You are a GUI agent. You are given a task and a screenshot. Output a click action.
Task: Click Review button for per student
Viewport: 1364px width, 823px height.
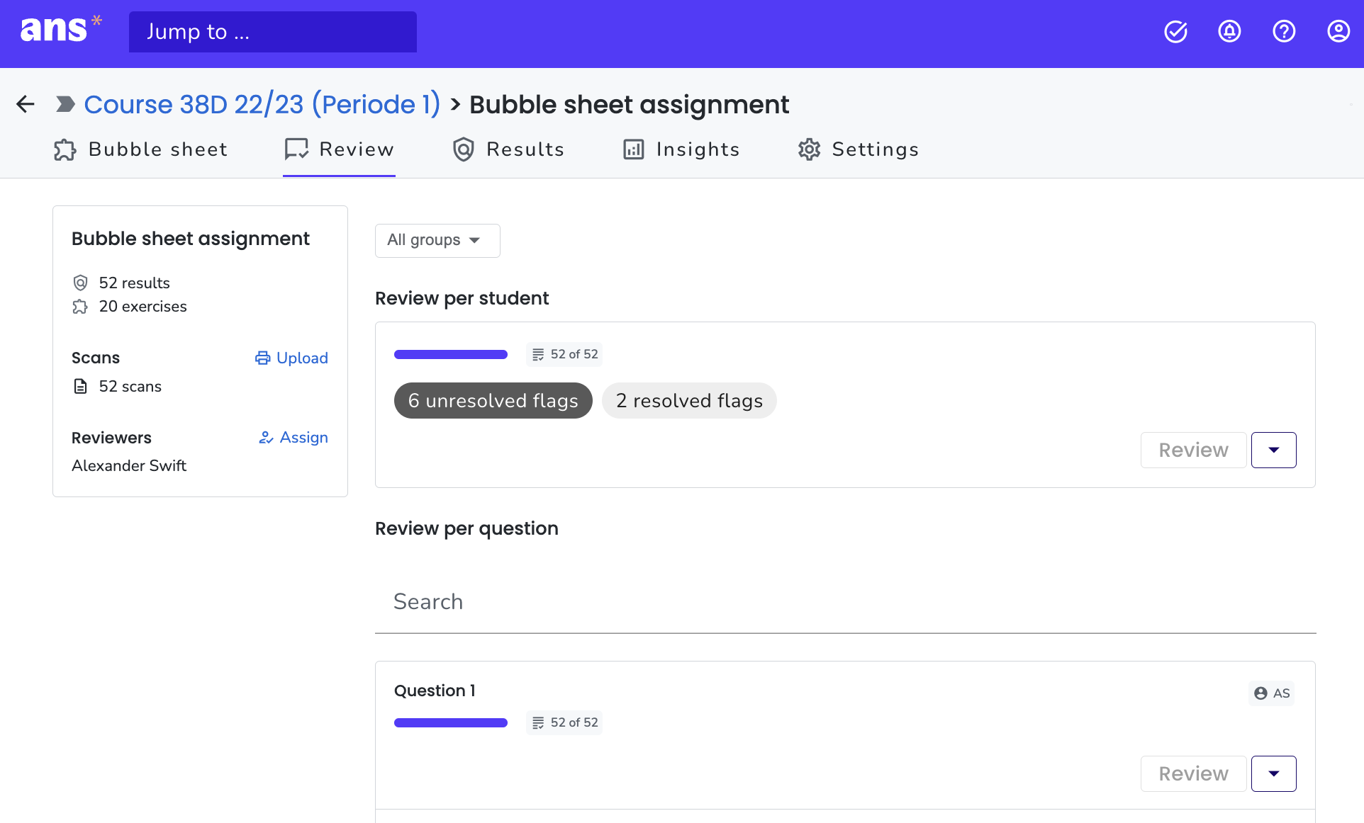[x=1194, y=450]
